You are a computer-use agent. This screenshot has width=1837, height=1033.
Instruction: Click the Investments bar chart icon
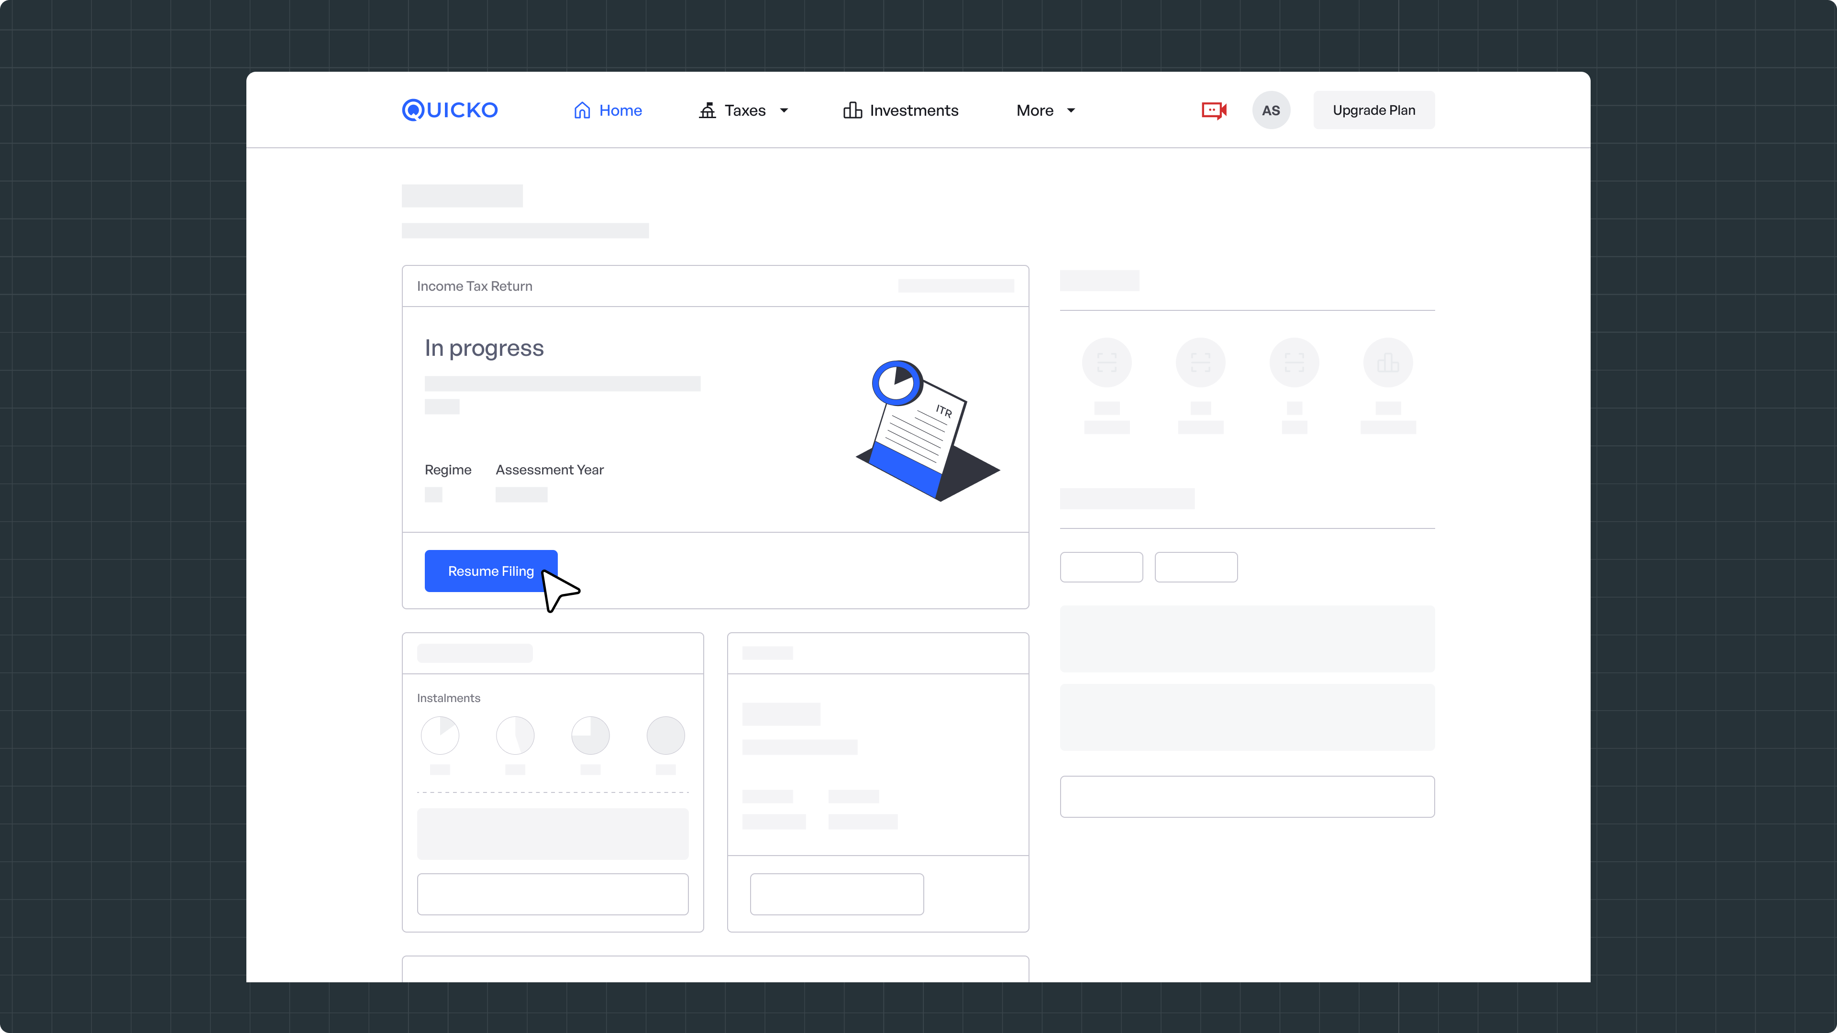coord(852,110)
